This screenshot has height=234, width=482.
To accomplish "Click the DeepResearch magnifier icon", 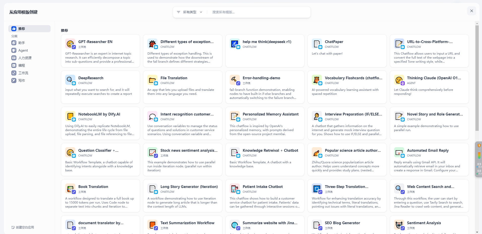I will (x=70, y=80).
